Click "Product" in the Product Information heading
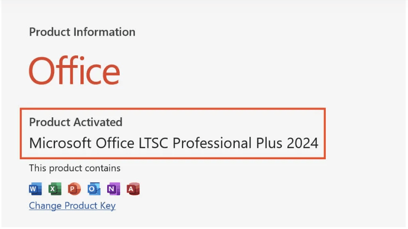This screenshot has width=408, height=229. (x=47, y=32)
